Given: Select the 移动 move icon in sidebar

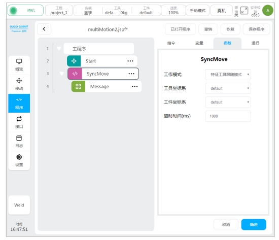Looking at the screenshot, I should point(19,81).
